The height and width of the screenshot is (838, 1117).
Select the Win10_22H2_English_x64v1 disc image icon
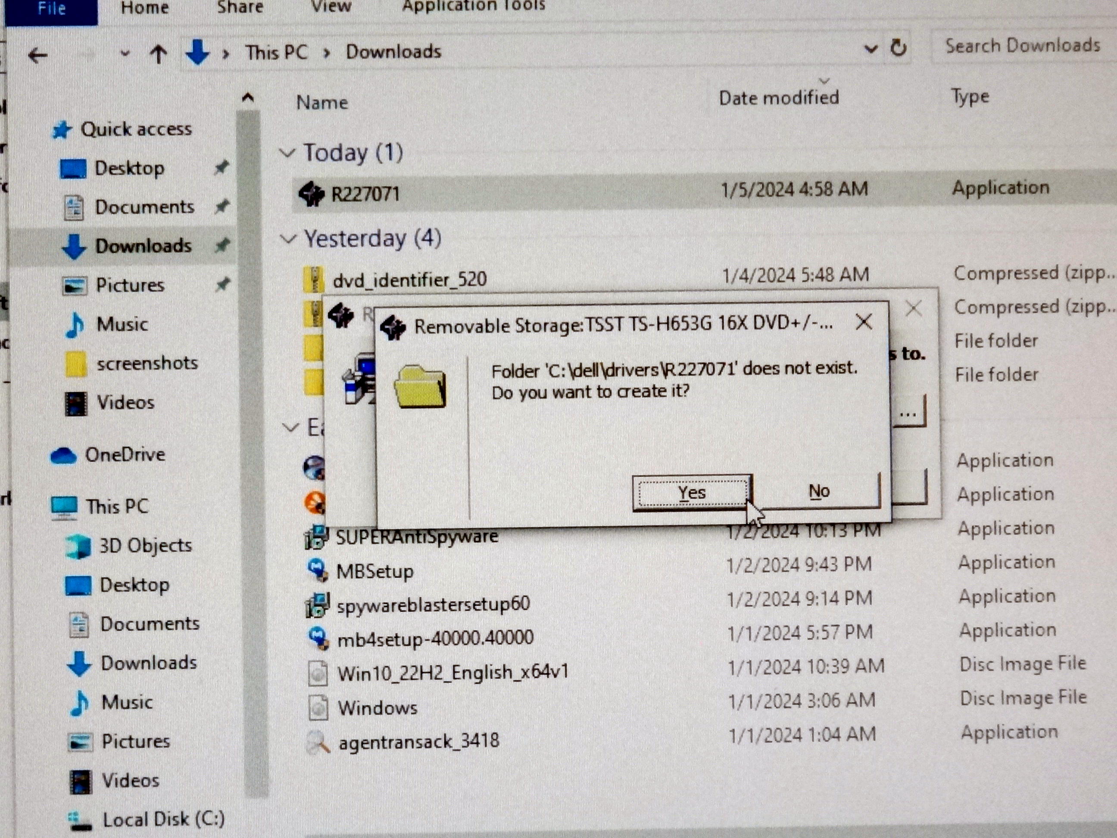point(318,673)
